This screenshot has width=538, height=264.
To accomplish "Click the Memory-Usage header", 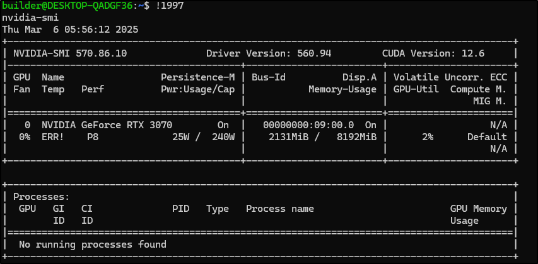I will pyautogui.click(x=342, y=90).
